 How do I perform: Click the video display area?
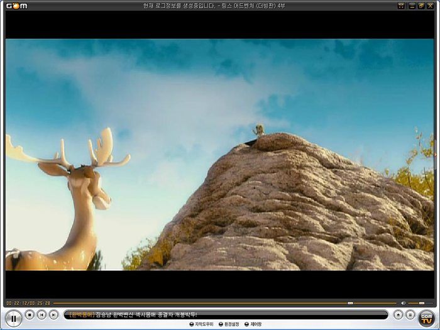(220, 155)
